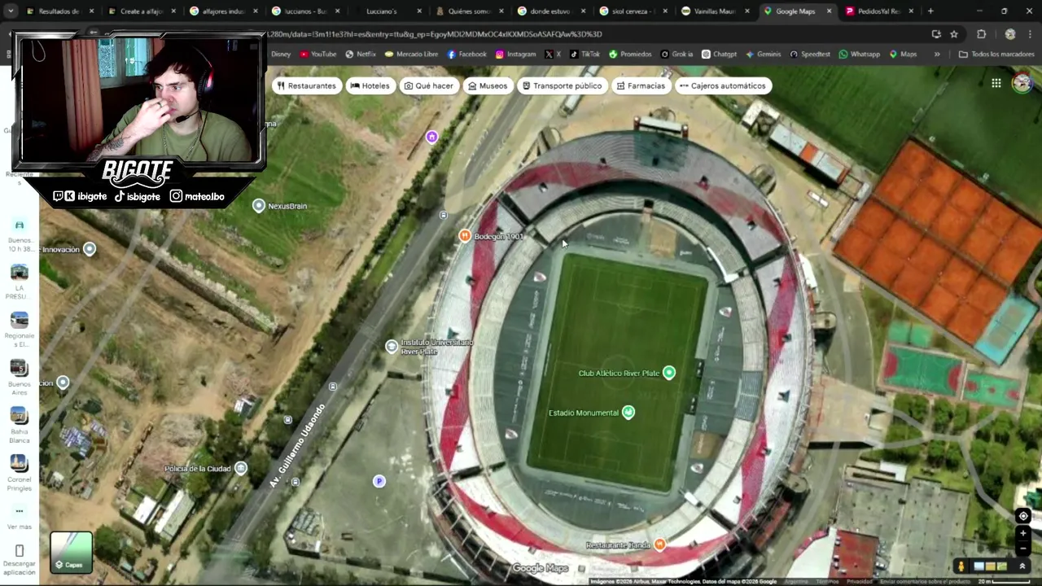Open Whatsapp bookmark
1042x586 pixels.
(x=859, y=55)
